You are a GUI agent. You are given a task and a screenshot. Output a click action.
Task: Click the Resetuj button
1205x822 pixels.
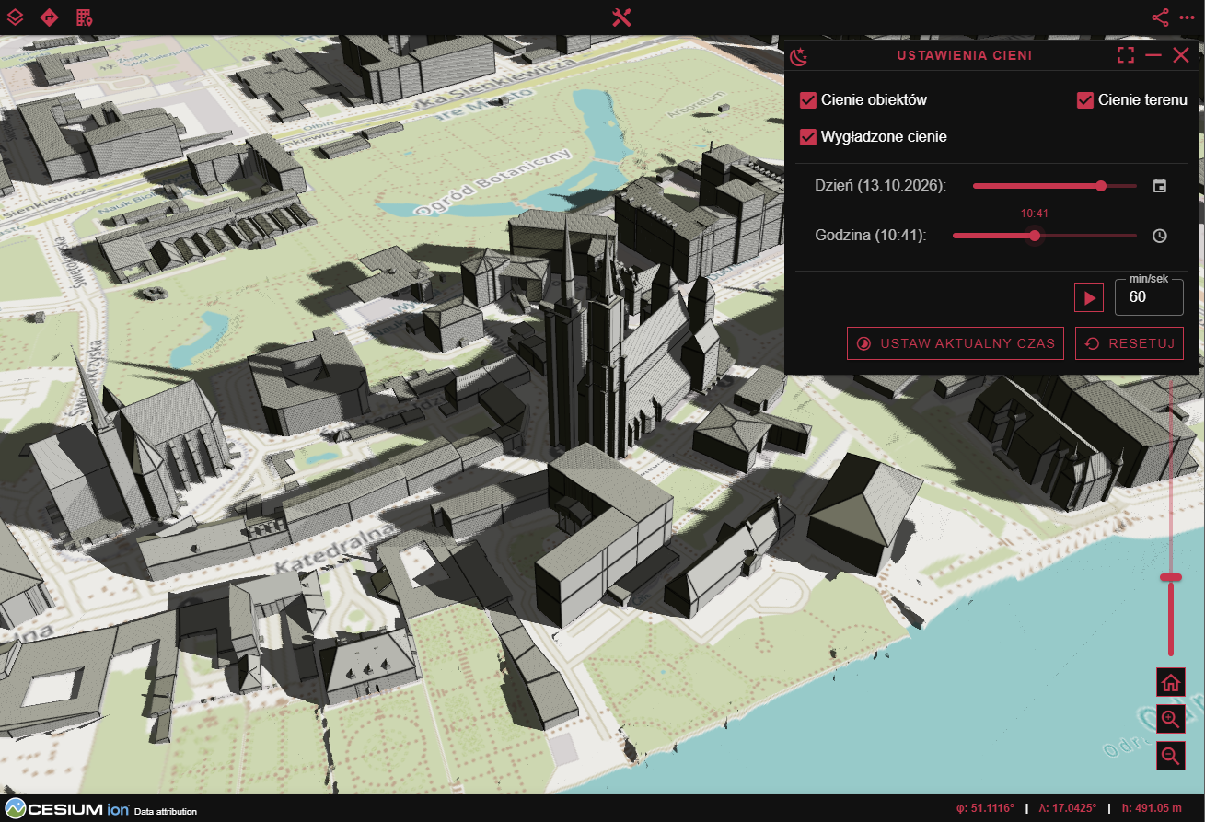pyautogui.click(x=1130, y=343)
